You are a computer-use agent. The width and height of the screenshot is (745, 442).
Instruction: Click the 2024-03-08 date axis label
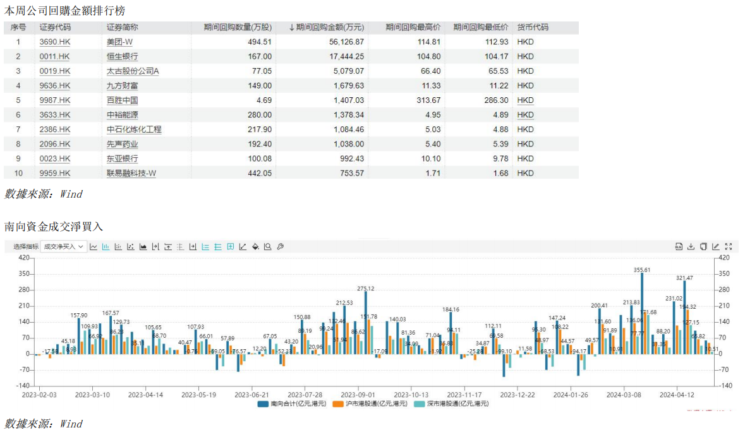coord(624,395)
